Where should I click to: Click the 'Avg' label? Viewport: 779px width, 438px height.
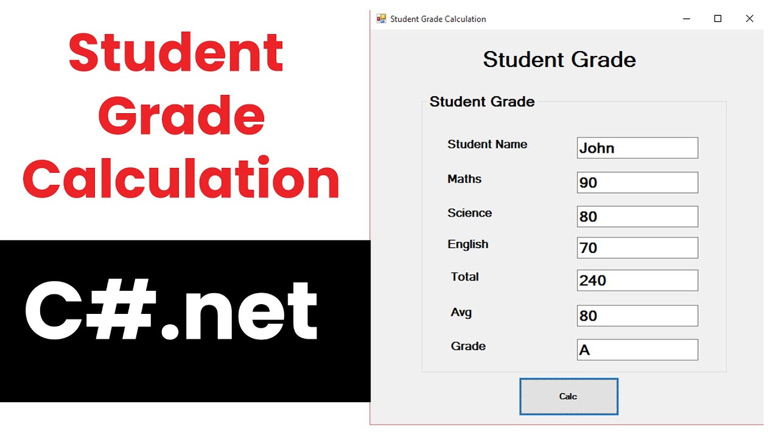[461, 313]
